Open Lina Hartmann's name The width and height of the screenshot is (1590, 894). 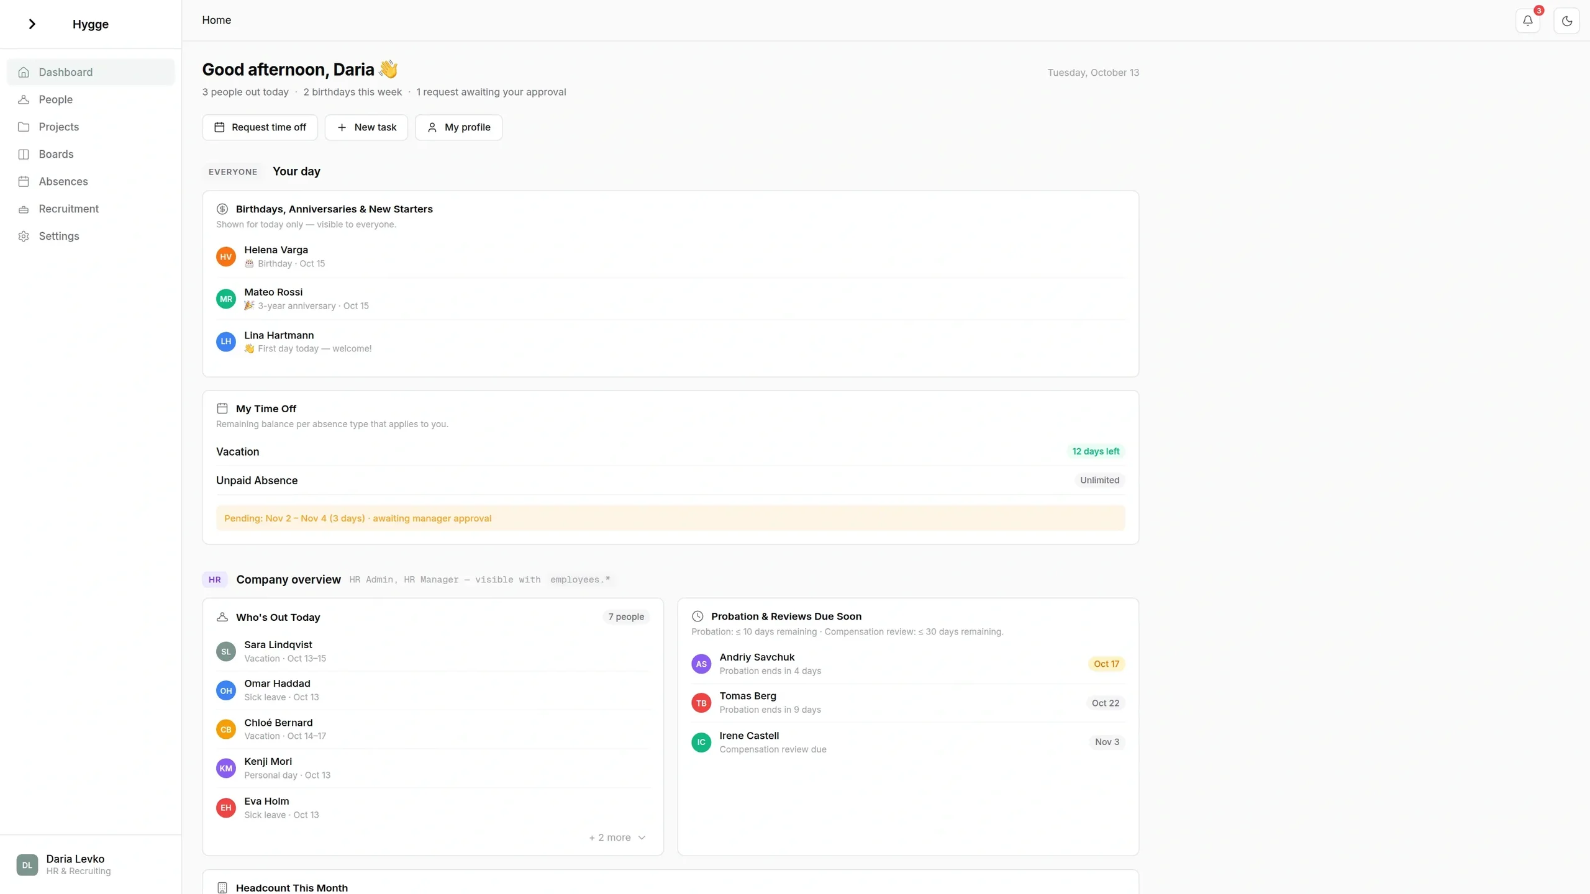point(279,335)
